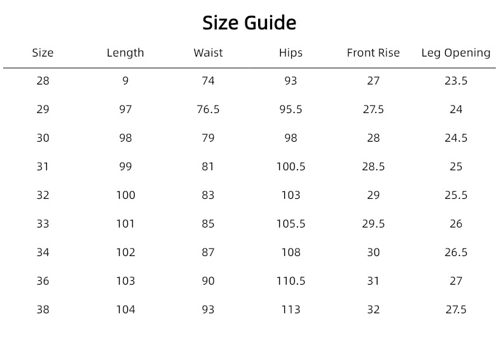Screen dimensions: 499x340
Task: Select the front rise value 28.5
Action: click(373, 167)
